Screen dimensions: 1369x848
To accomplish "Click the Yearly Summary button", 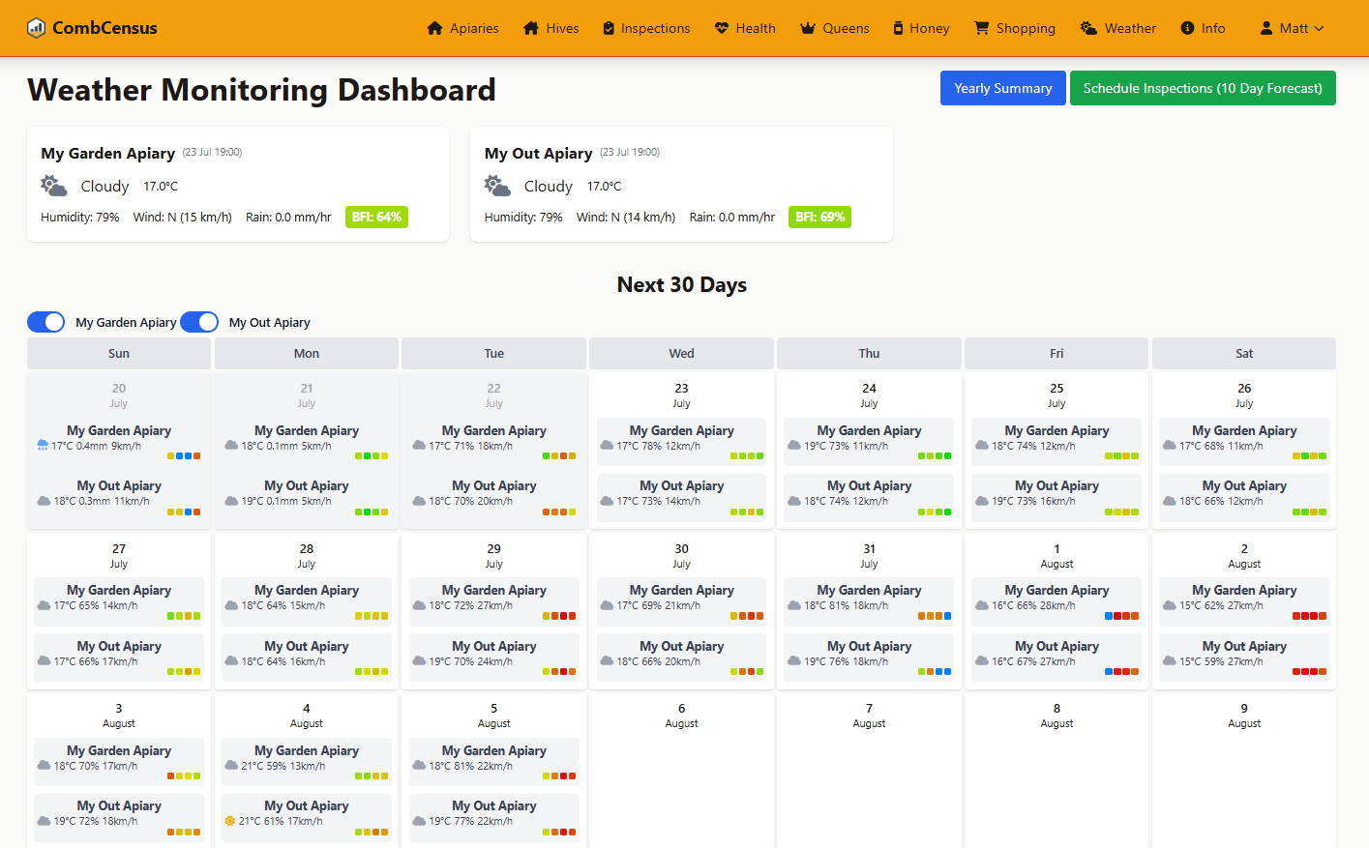I will coord(1002,88).
